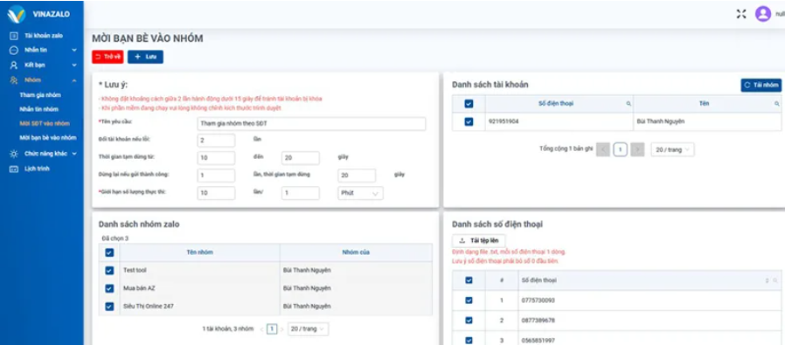Uncheck account 921951904 checkbox
The height and width of the screenshot is (345, 785).
pos(469,121)
